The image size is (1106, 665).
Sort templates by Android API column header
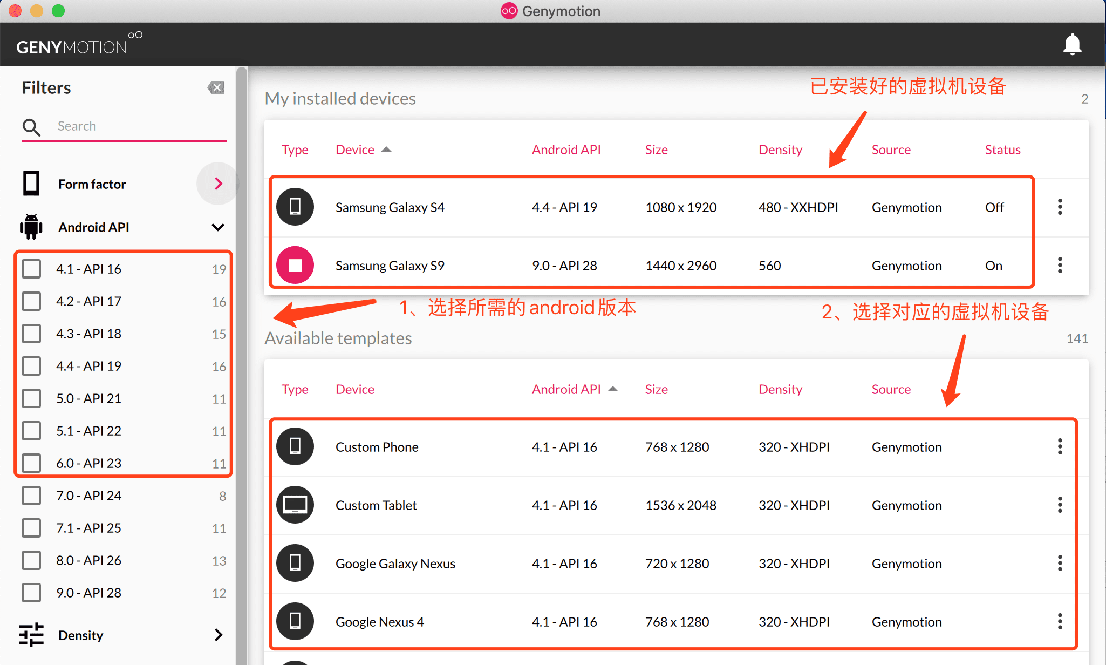(x=566, y=389)
